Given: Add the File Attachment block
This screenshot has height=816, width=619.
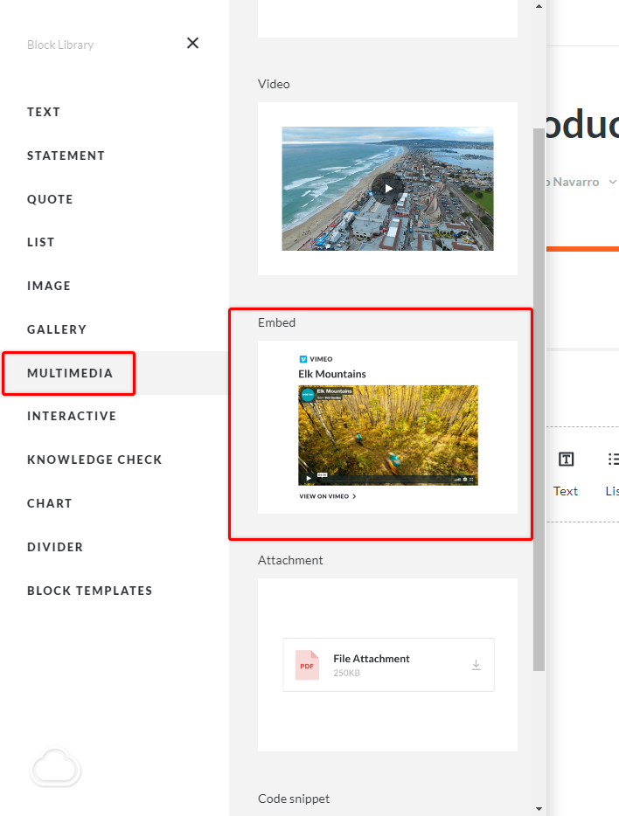Looking at the screenshot, I should 388,665.
